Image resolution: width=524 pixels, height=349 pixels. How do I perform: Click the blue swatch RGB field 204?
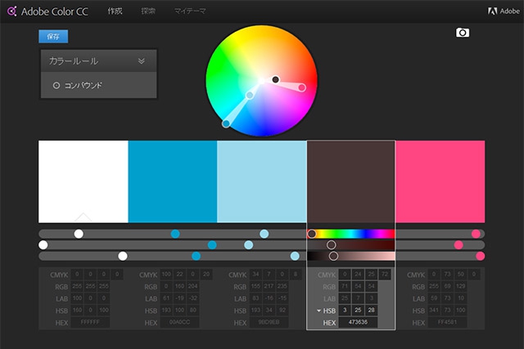193,286
